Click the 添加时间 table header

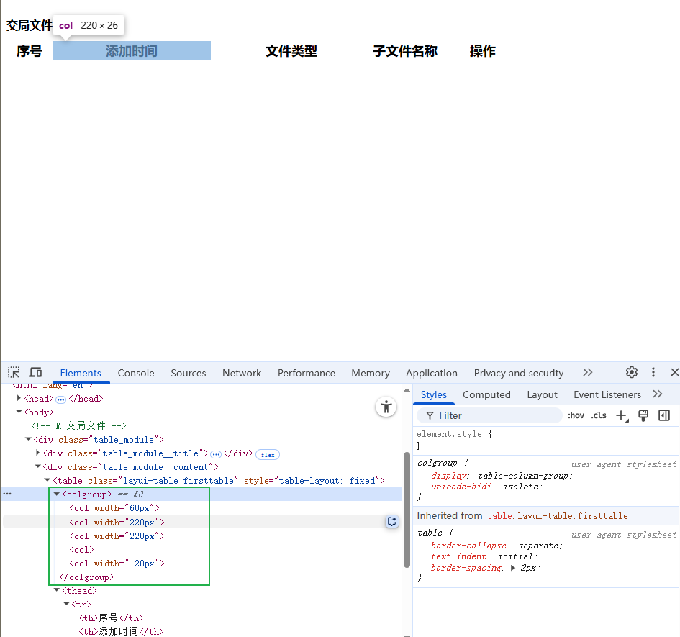pyautogui.click(x=132, y=51)
